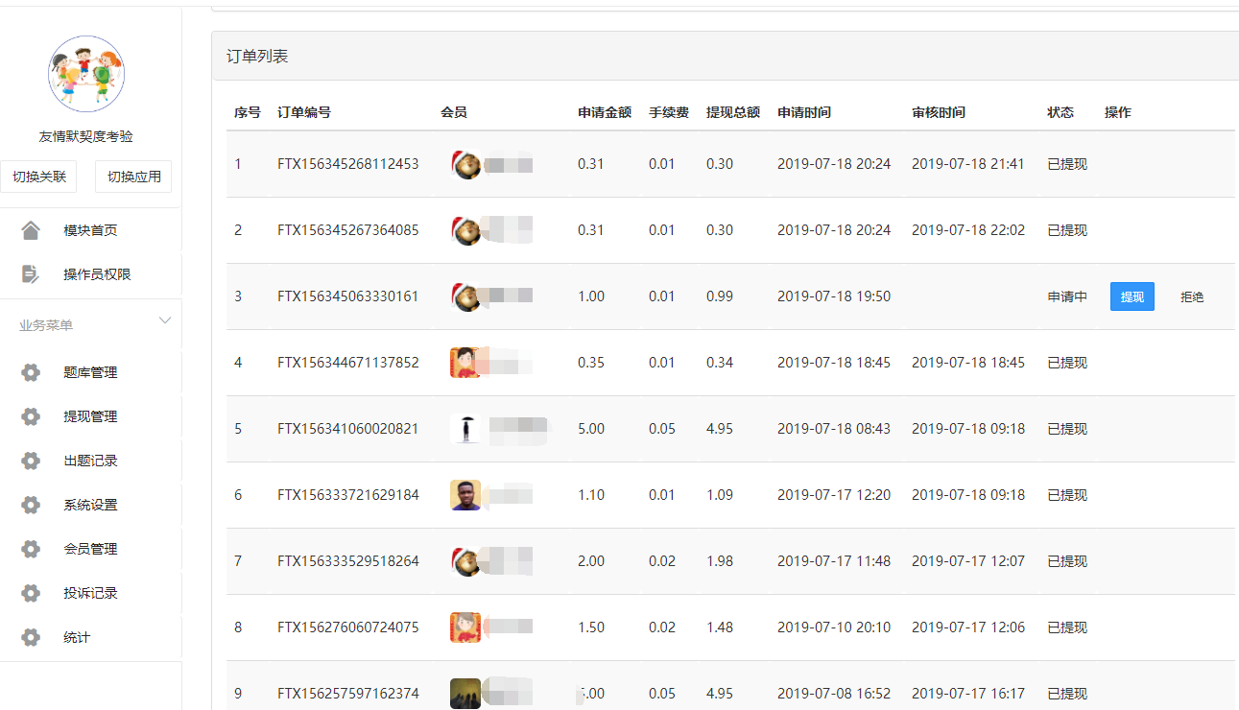Click the 申请中 status in row 3

1067,296
